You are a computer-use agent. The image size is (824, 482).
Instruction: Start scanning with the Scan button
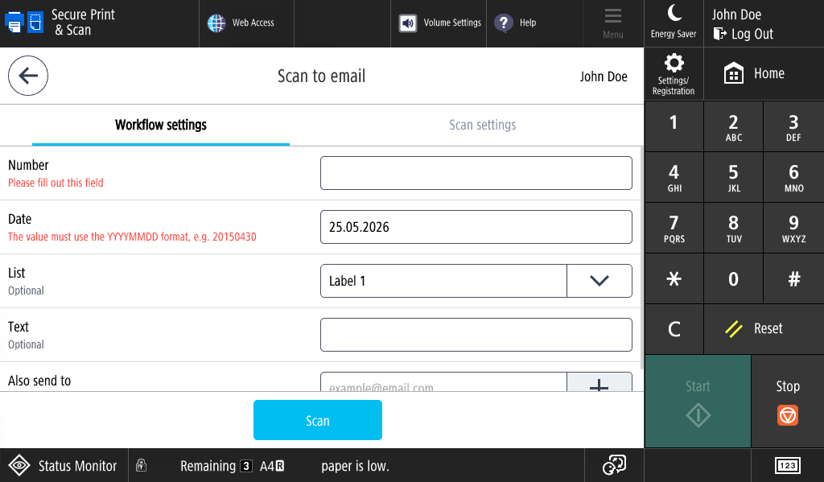(x=317, y=420)
